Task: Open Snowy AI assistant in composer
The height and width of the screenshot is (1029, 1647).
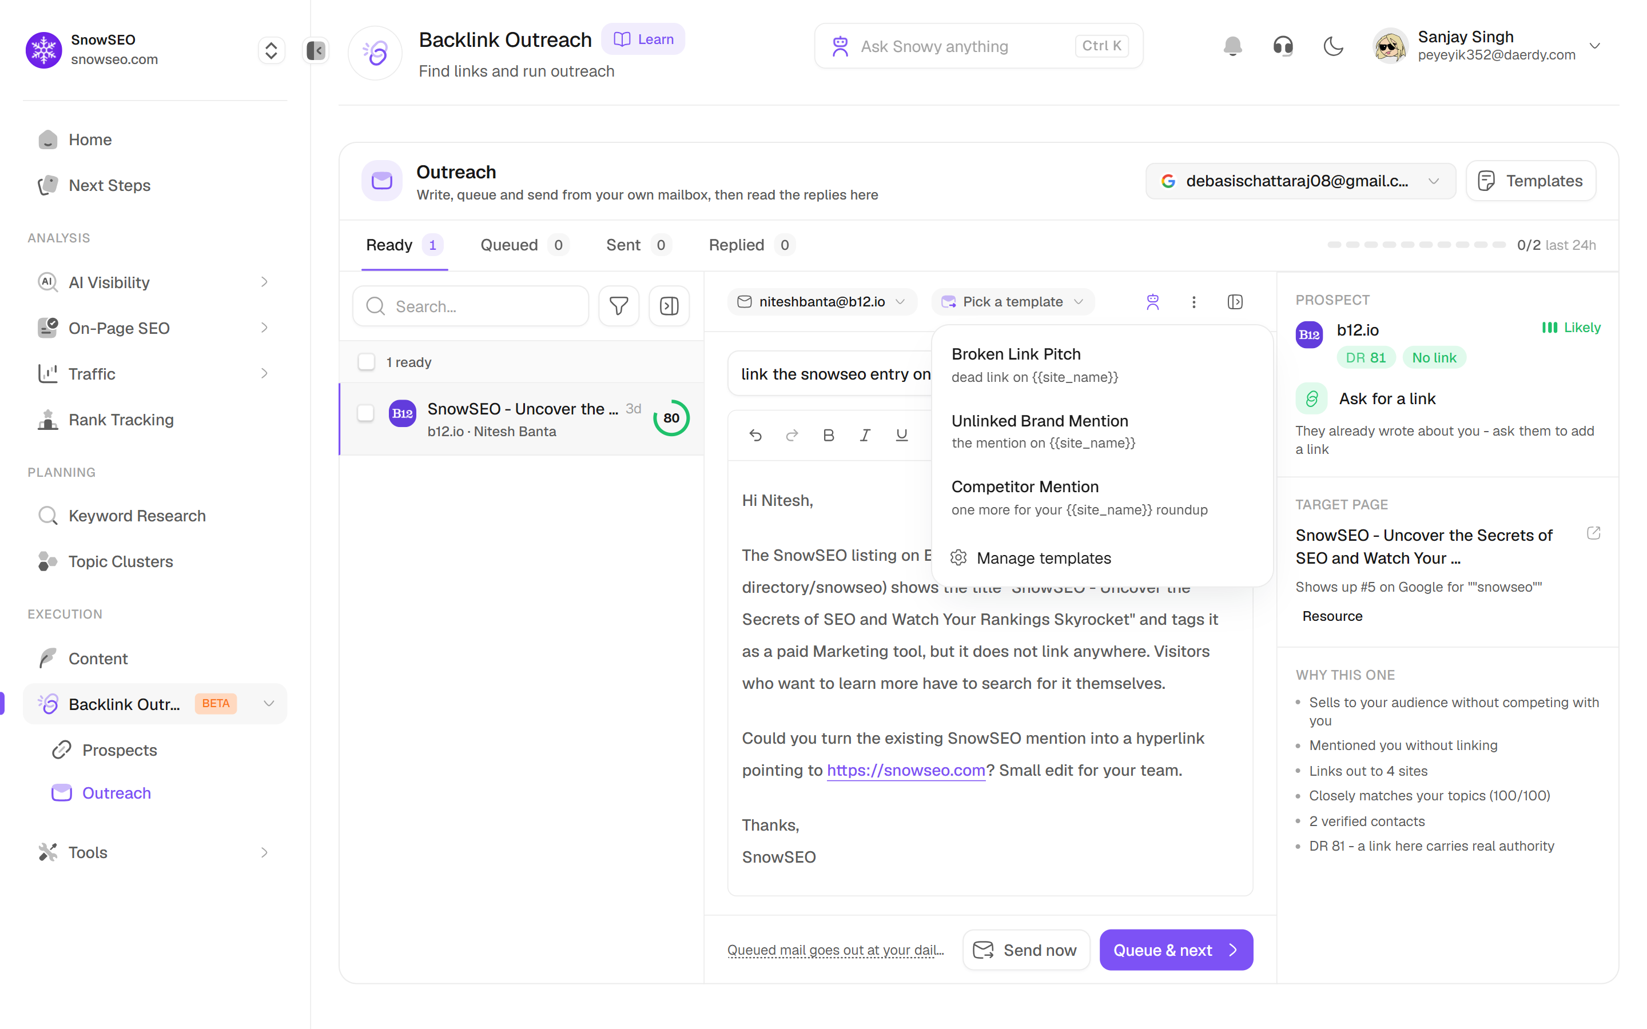Action: pos(1152,301)
